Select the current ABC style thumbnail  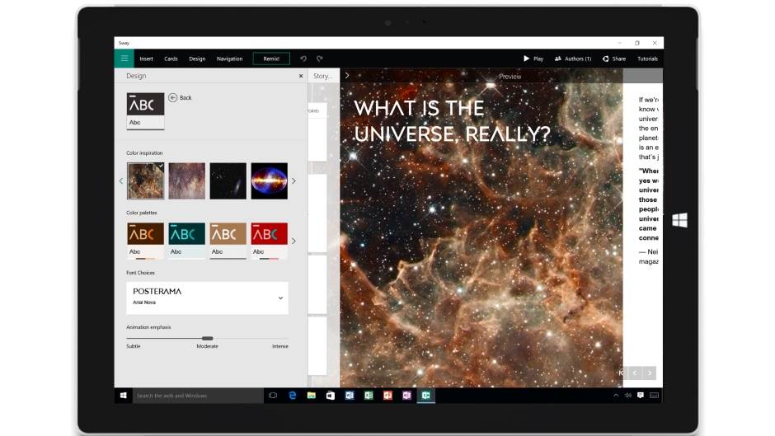coord(145,111)
